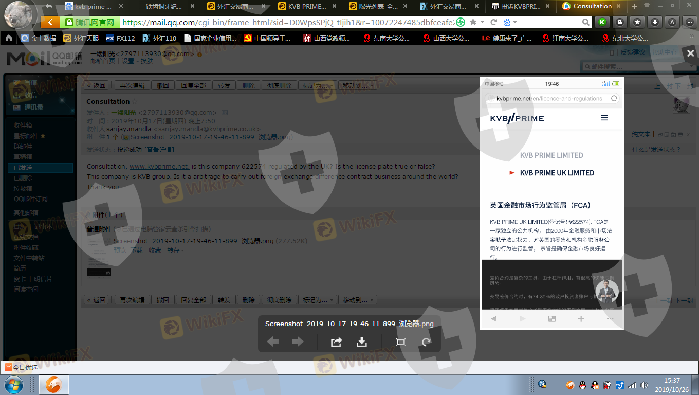Show the taskbar clock and date

tap(672, 385)
